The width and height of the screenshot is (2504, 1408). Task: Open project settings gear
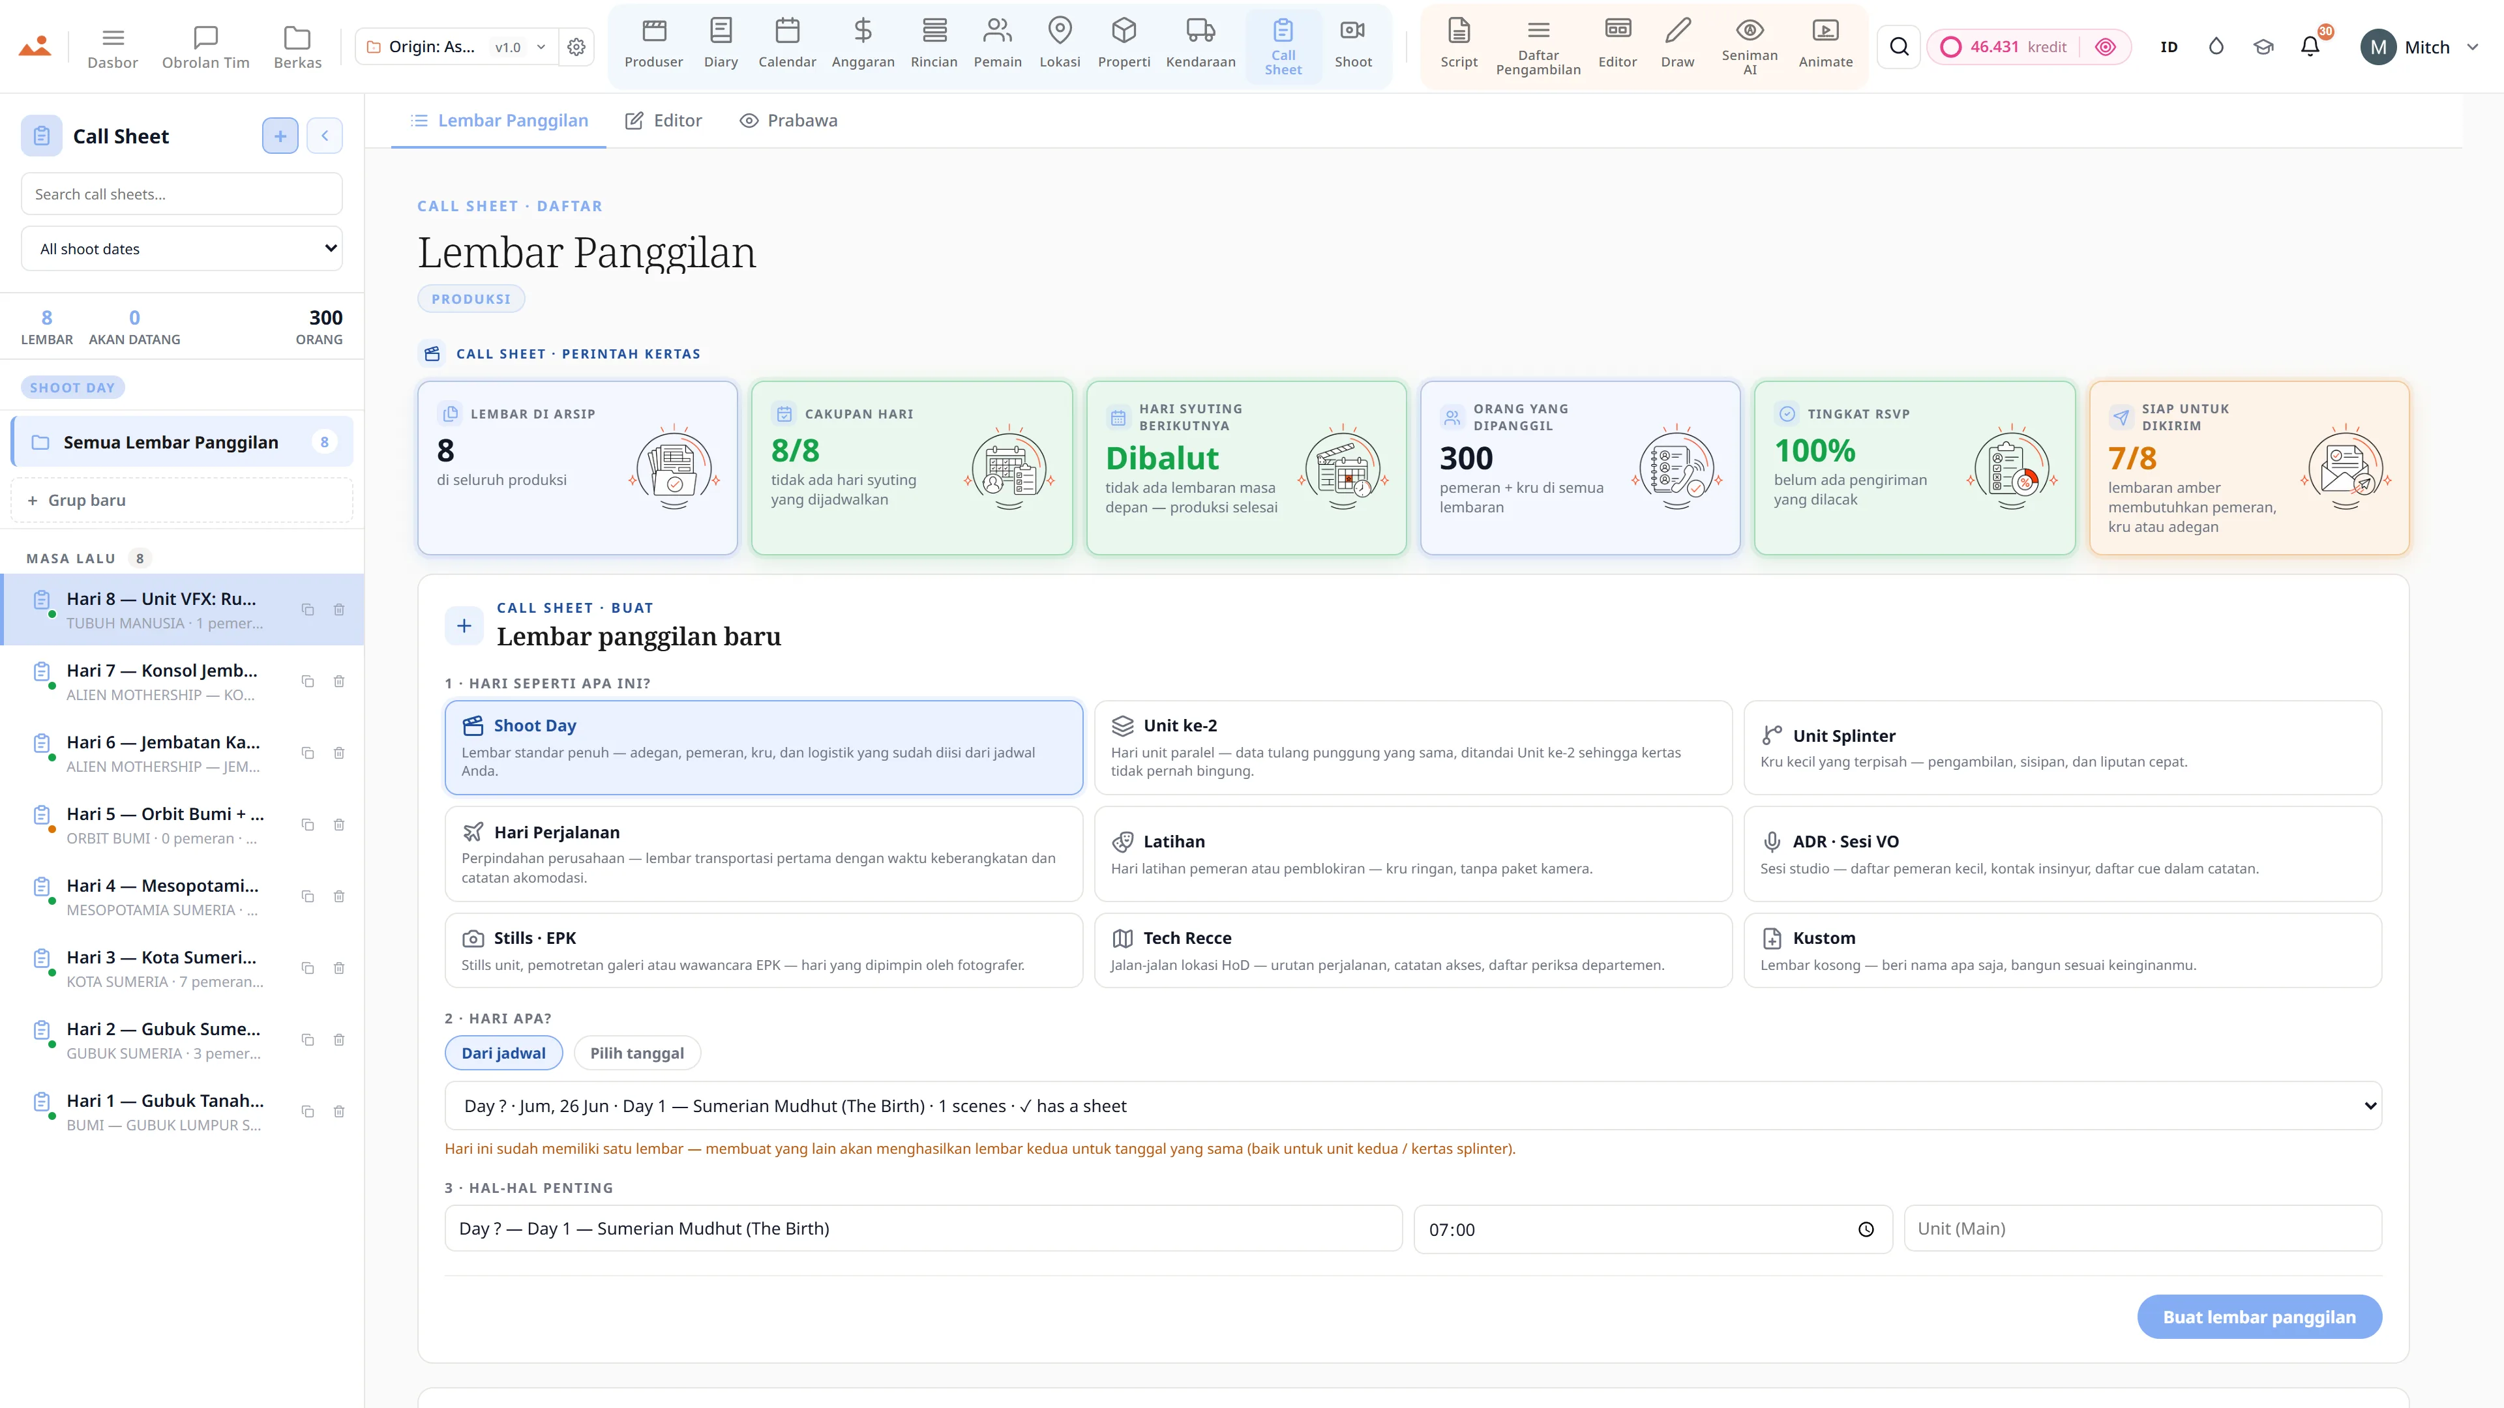tap(576, 47)
